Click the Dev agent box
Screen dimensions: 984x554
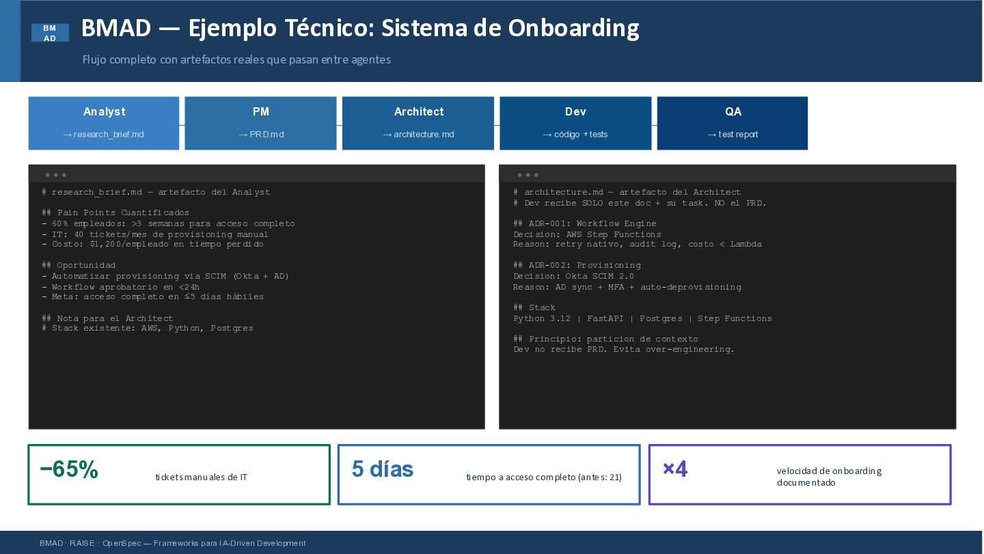pyautogui.click(x=575, y=123)
